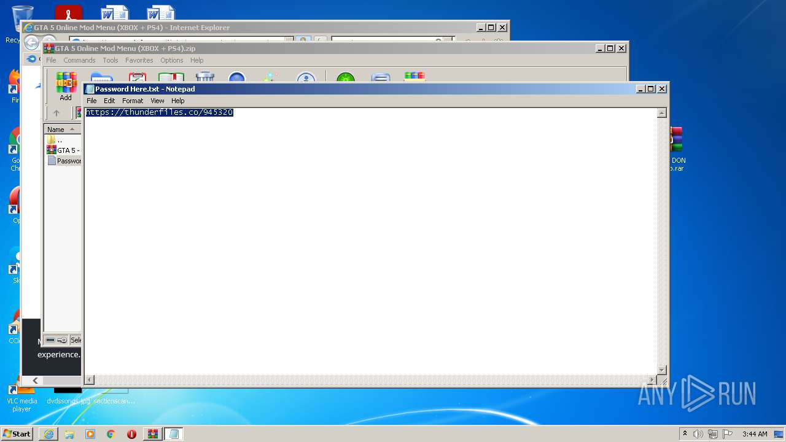Maximize the Notepad window

tap(651, 89)
